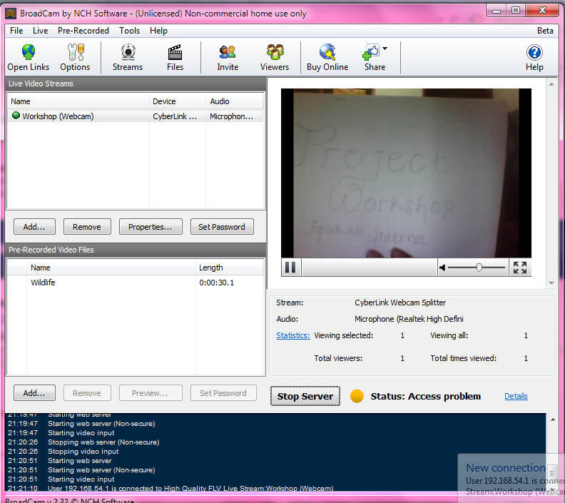Open the status Details link
The width and height of the screenshot is (565, 503).
click(x=516, y=396)
